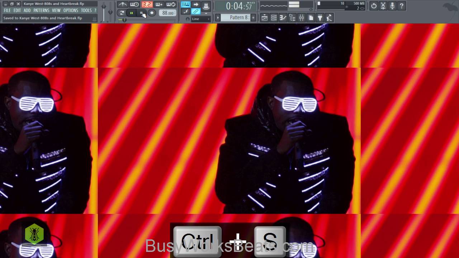This screenshot has width=459, height=258.
Task: Click the CPU and 500 MB memory panel
Action: (x=341, y=6)
